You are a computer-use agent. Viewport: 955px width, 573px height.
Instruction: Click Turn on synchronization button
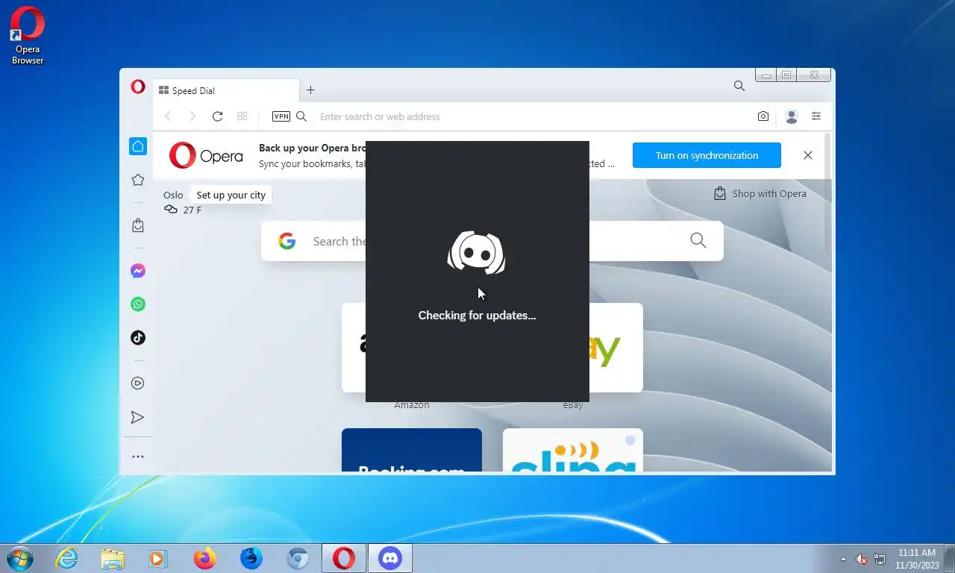tap(707, 155)
